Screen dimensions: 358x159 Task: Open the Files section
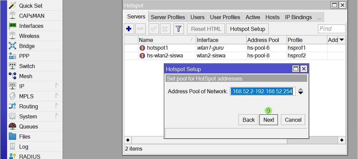point(25,137)
